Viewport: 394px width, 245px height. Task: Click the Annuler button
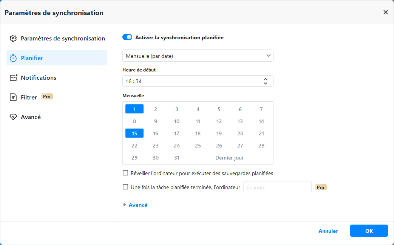tap(328, 231)
